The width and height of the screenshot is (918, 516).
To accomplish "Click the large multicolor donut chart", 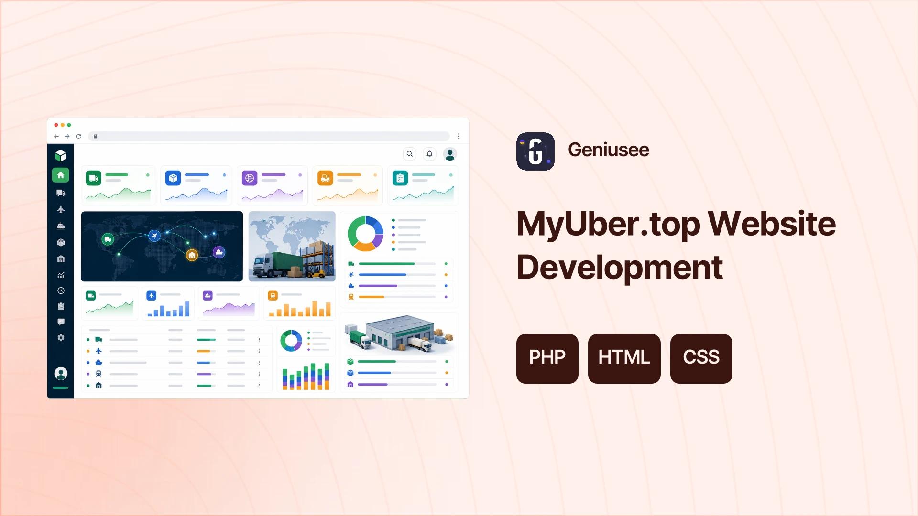I will click(365, 234).
